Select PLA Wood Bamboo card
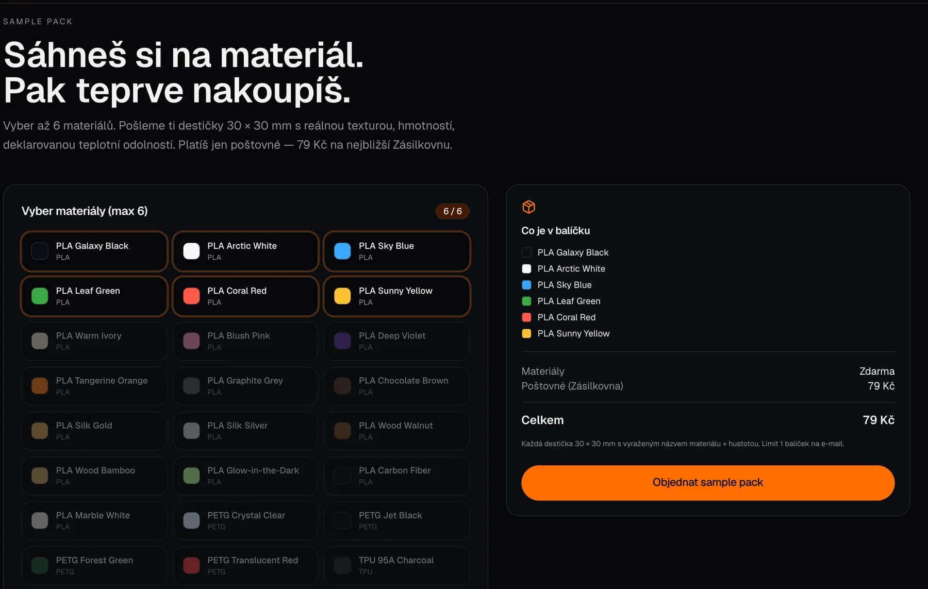Image resolution: width=928 pixels, height=589 pixels. (x=94, y=475)
